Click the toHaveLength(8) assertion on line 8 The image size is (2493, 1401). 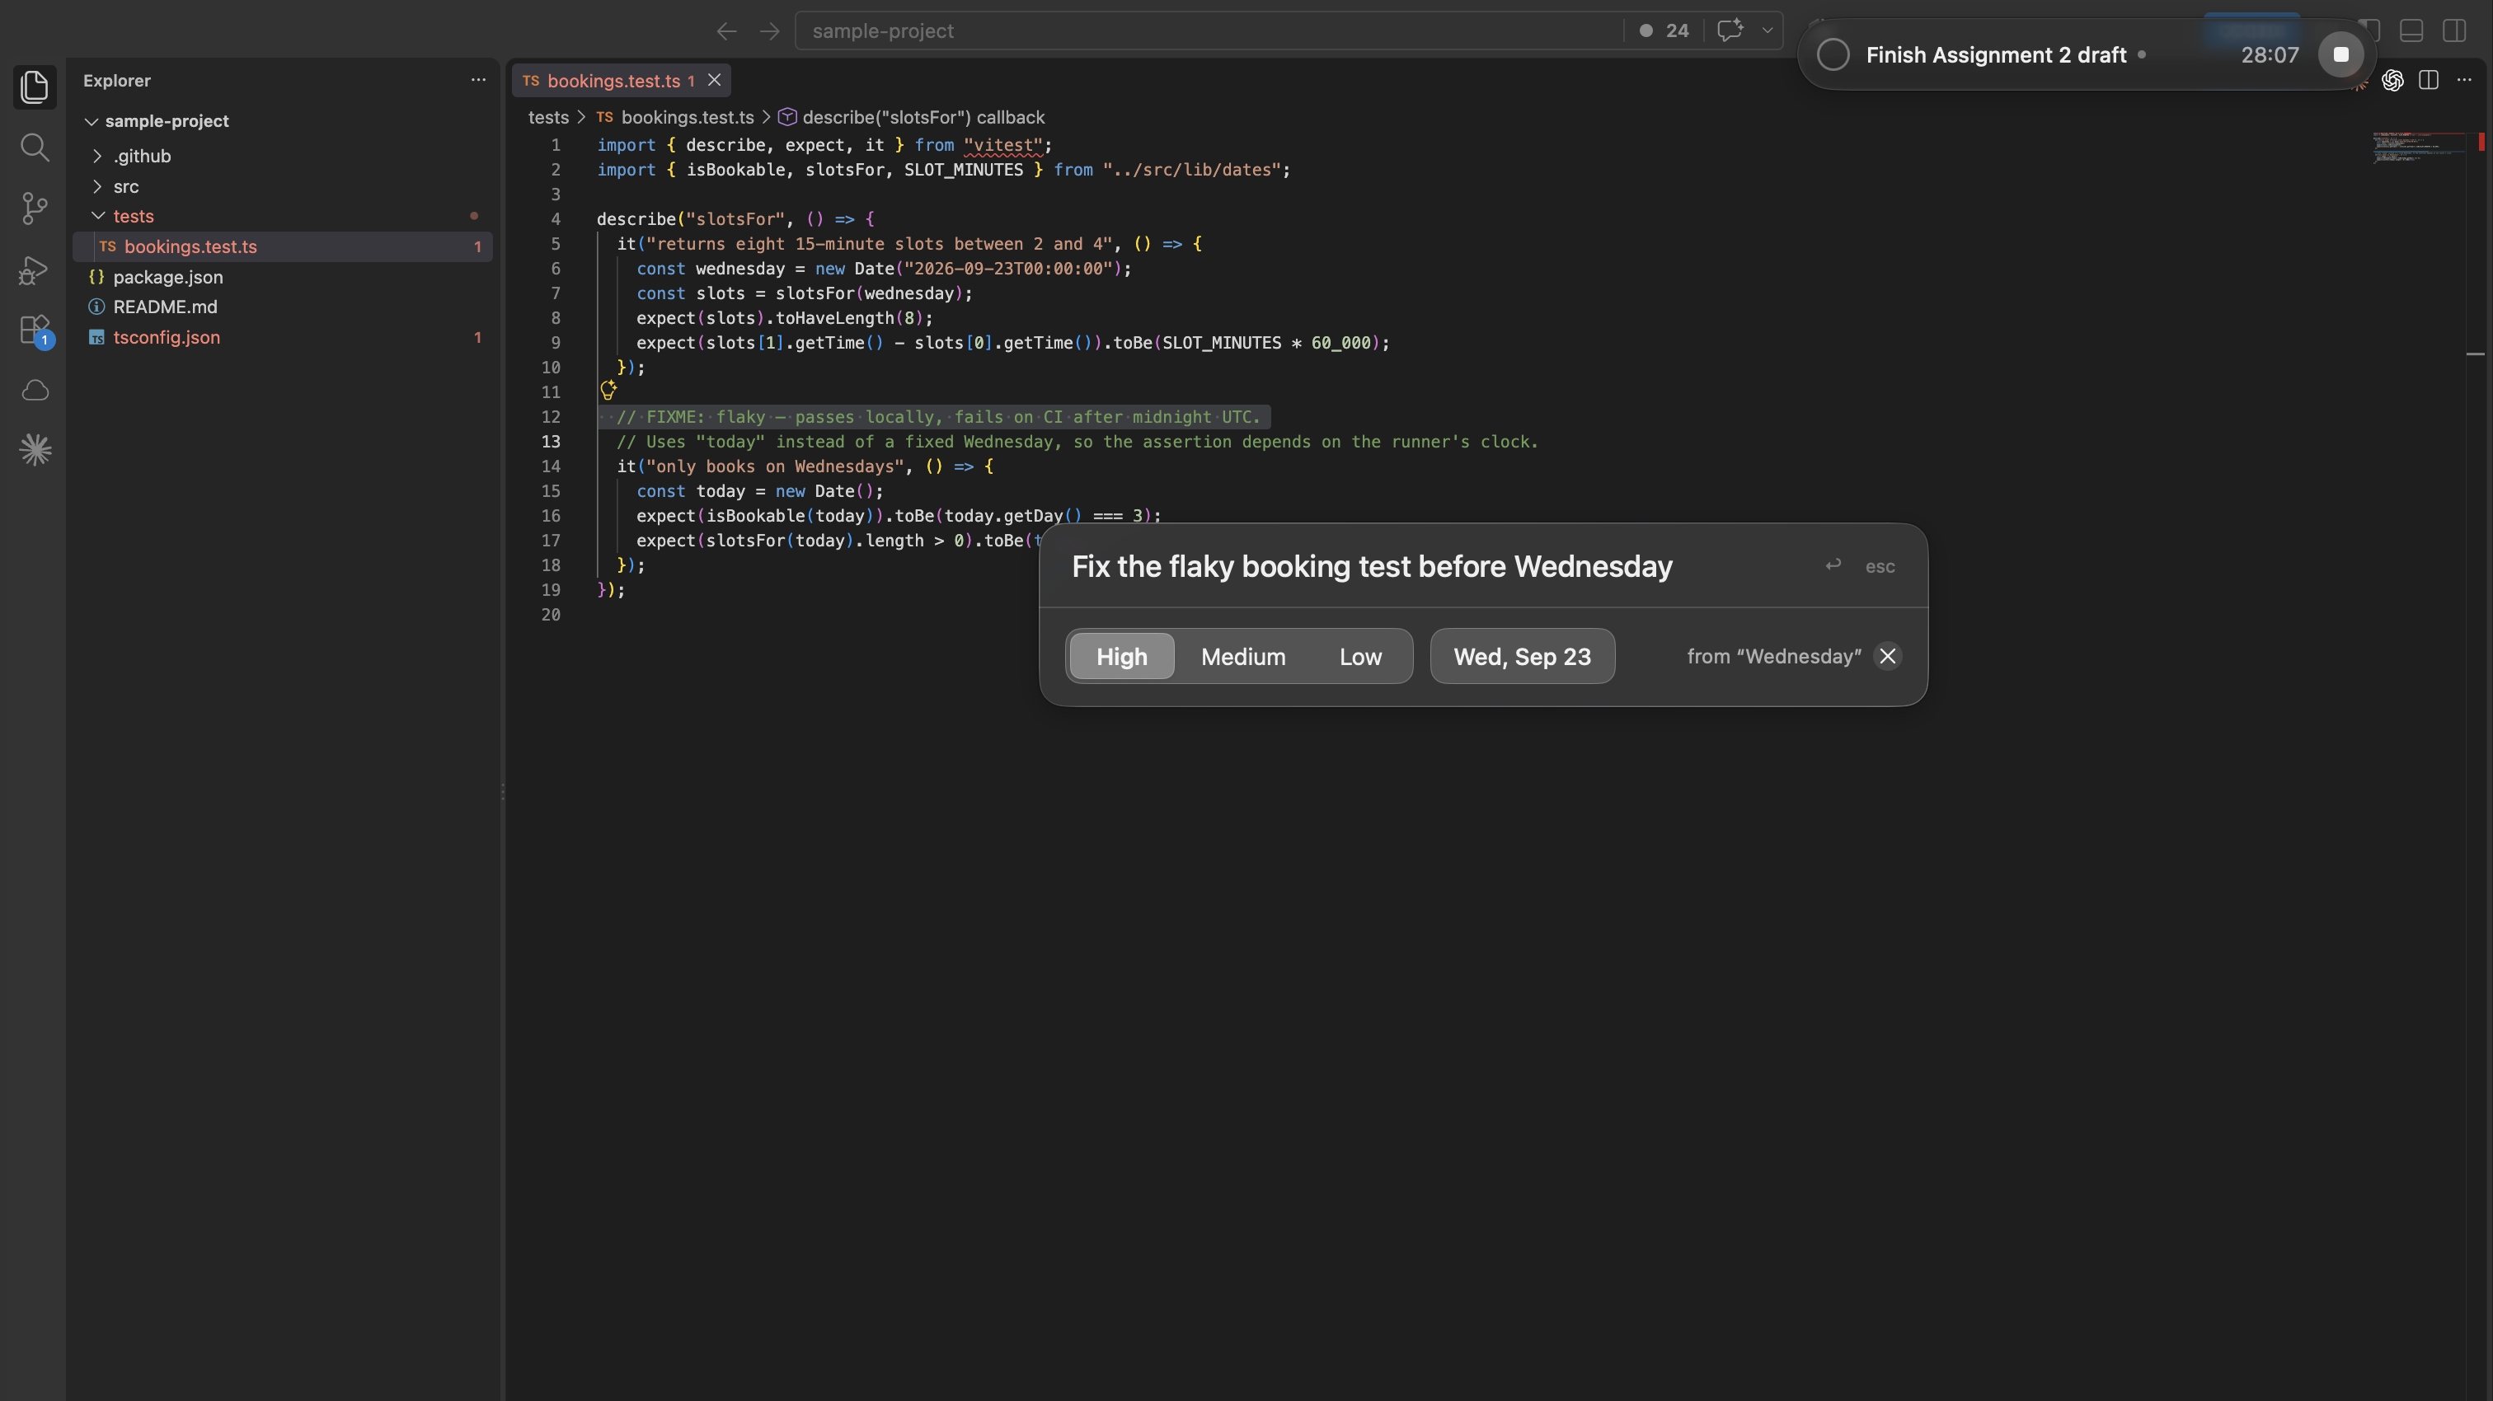(x=849, y=318)
